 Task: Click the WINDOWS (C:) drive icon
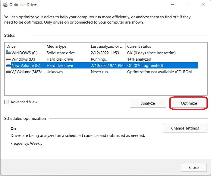8,53
